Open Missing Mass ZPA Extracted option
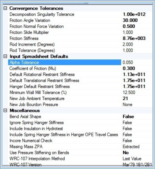 (x=137, y=146)
